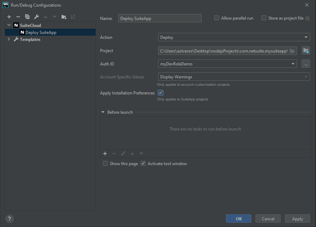Remove the selected configuration

(18, 17)
